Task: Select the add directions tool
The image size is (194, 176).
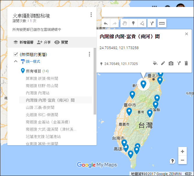Action: coord(152,23)
